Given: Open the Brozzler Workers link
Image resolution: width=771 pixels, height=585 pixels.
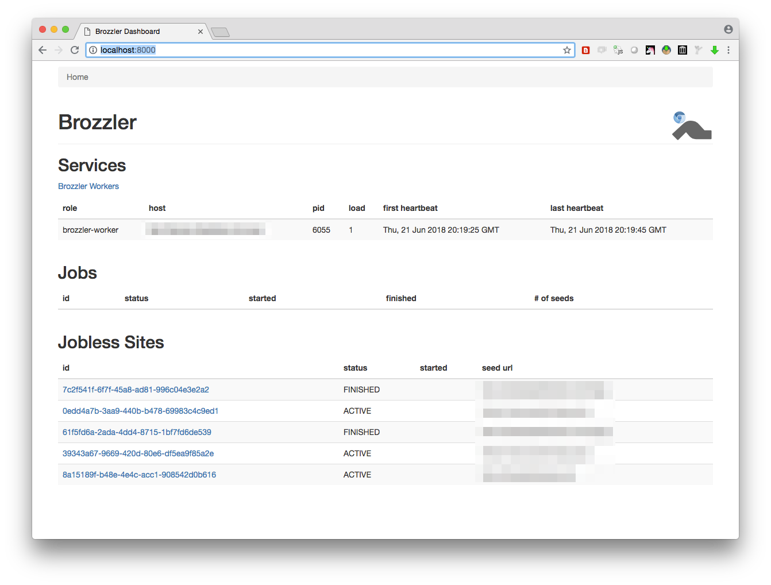Looking at the screenshot, I should pyautogui.click(x=88, y=186).
